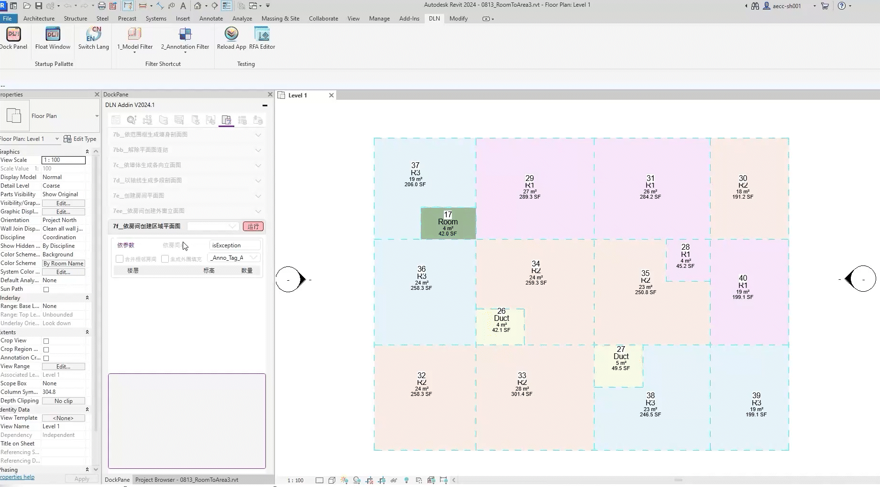
Task: Click View Scale 1:100 field
Action: click(x=64, y=160)
